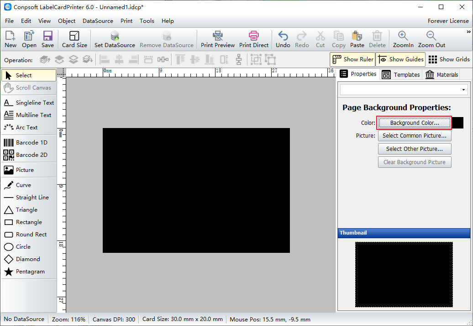
Task: Click Set DataSource in the toolbar
Action: pyautogui.click(x=115, y=39)
